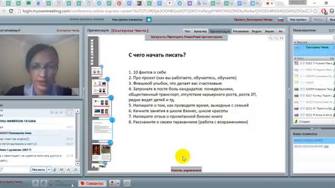The width and height of the screenshot is (335, 188).
Task: Click the A font icon in the chat toolbar
Action: pyautogui.click(x=69, y=170)
